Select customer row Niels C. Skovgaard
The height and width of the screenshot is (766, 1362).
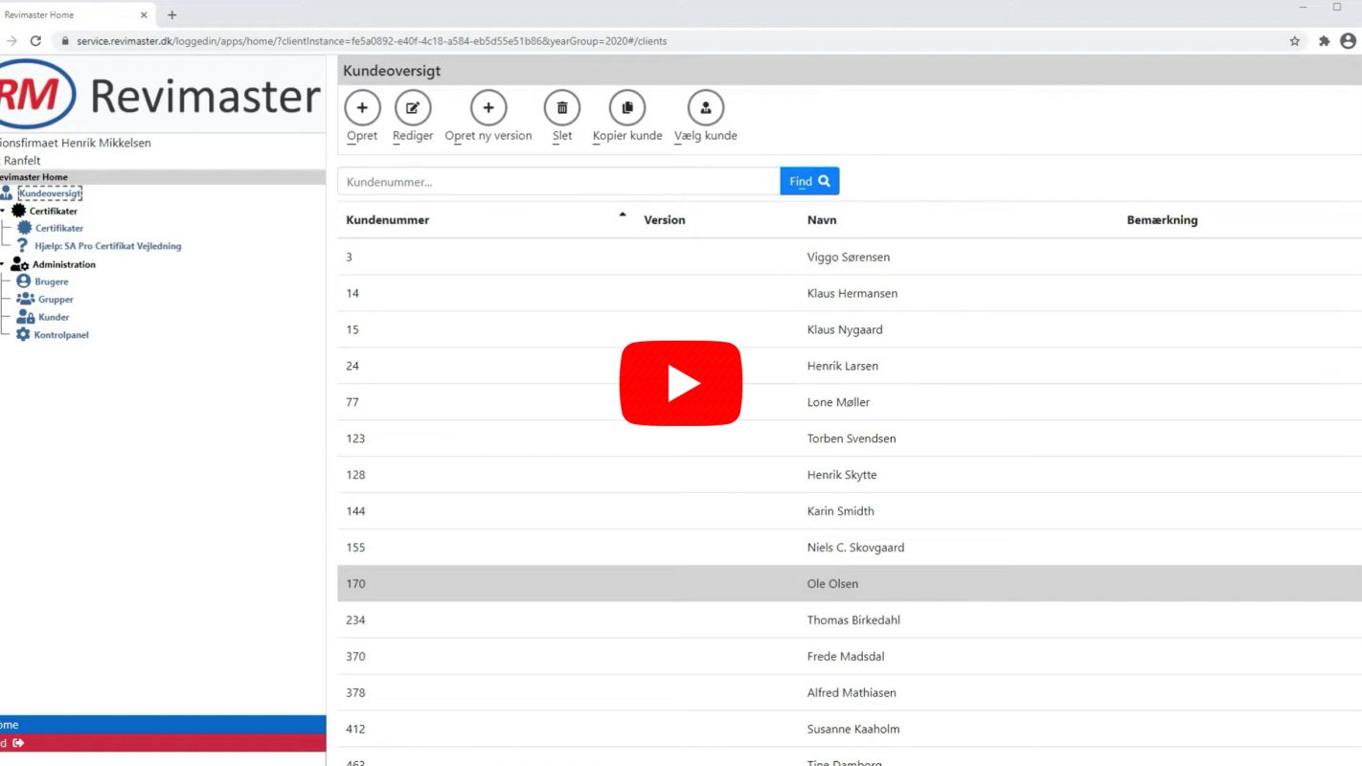[850, 549]
